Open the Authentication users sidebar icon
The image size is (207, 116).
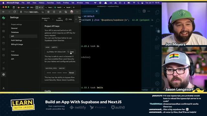pos(4,37)
